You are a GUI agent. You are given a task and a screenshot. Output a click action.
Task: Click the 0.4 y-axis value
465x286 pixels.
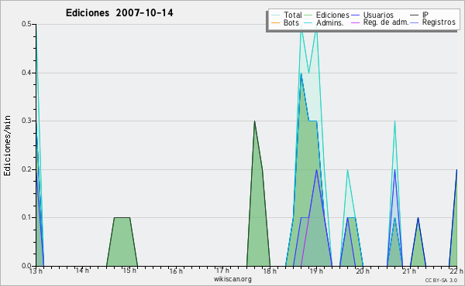[x=26, y=73]
